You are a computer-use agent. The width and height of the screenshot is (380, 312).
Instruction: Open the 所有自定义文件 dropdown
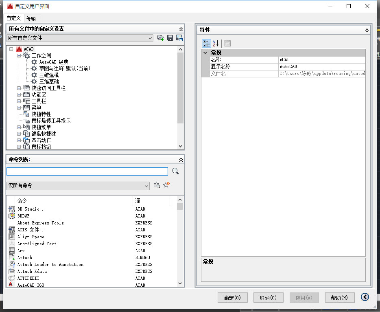[x=80, y=38]
